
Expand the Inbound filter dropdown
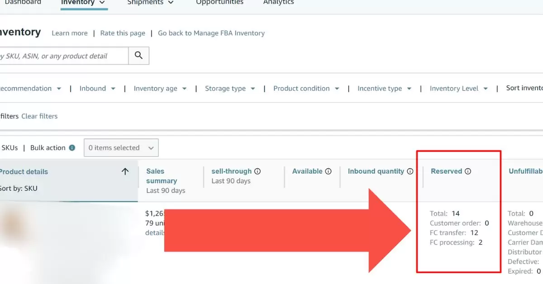pos(97,89)
